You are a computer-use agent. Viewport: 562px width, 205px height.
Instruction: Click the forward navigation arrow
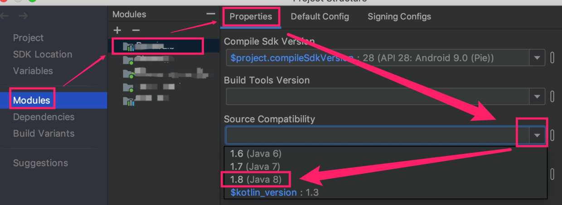[24, 16]
